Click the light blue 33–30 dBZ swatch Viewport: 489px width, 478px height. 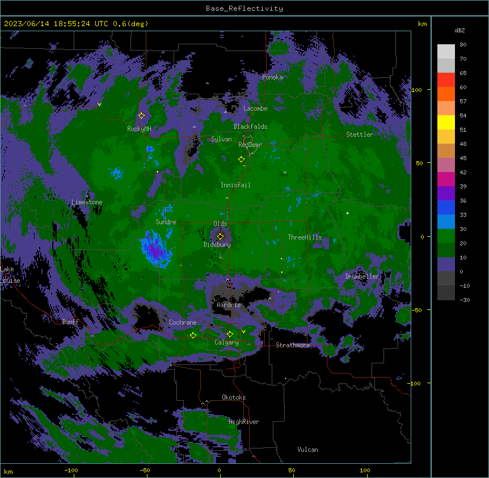point(446,222)
